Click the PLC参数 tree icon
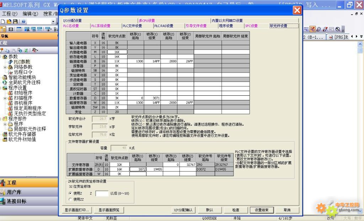This screenshot has width=364, height=221. (x=10, y=62)
